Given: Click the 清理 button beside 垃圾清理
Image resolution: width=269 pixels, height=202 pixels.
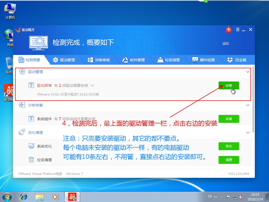Looking at the screenshot, I should [229, 160].
